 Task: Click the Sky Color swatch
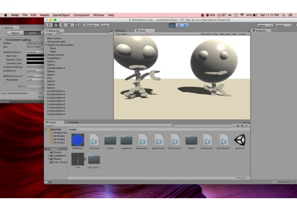35,56
